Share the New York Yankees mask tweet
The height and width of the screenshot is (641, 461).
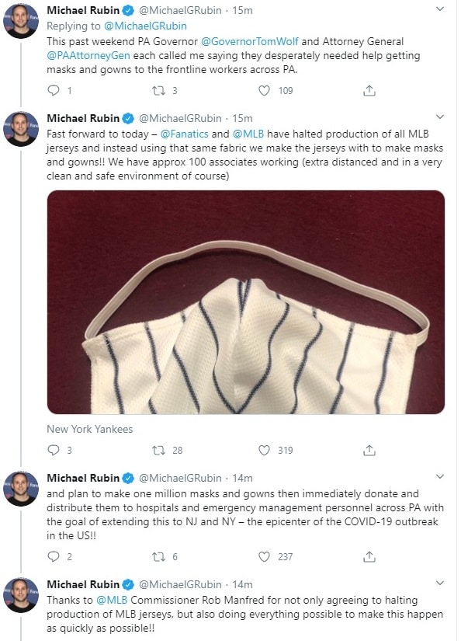[x=369, y=450]
